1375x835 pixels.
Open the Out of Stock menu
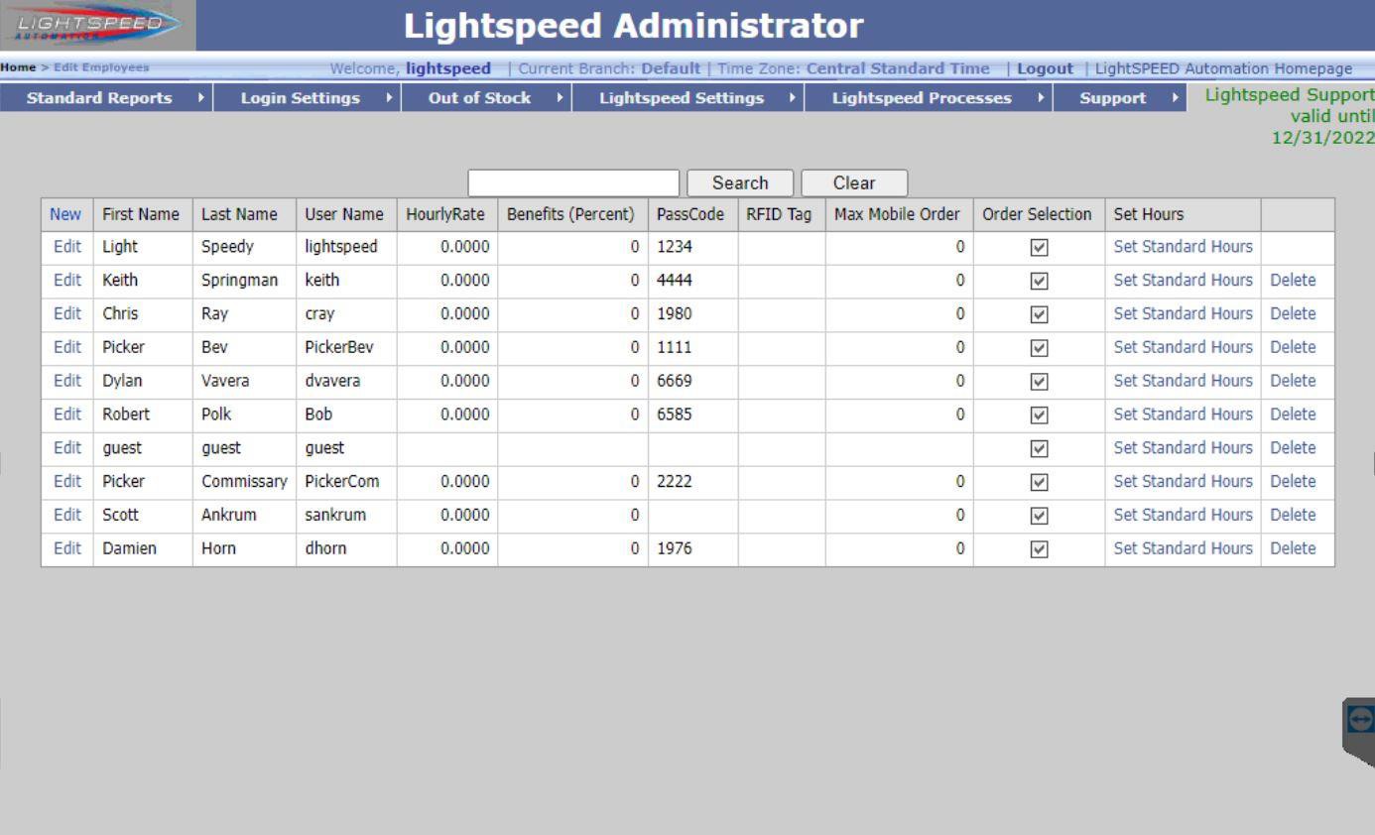[479, 97]
